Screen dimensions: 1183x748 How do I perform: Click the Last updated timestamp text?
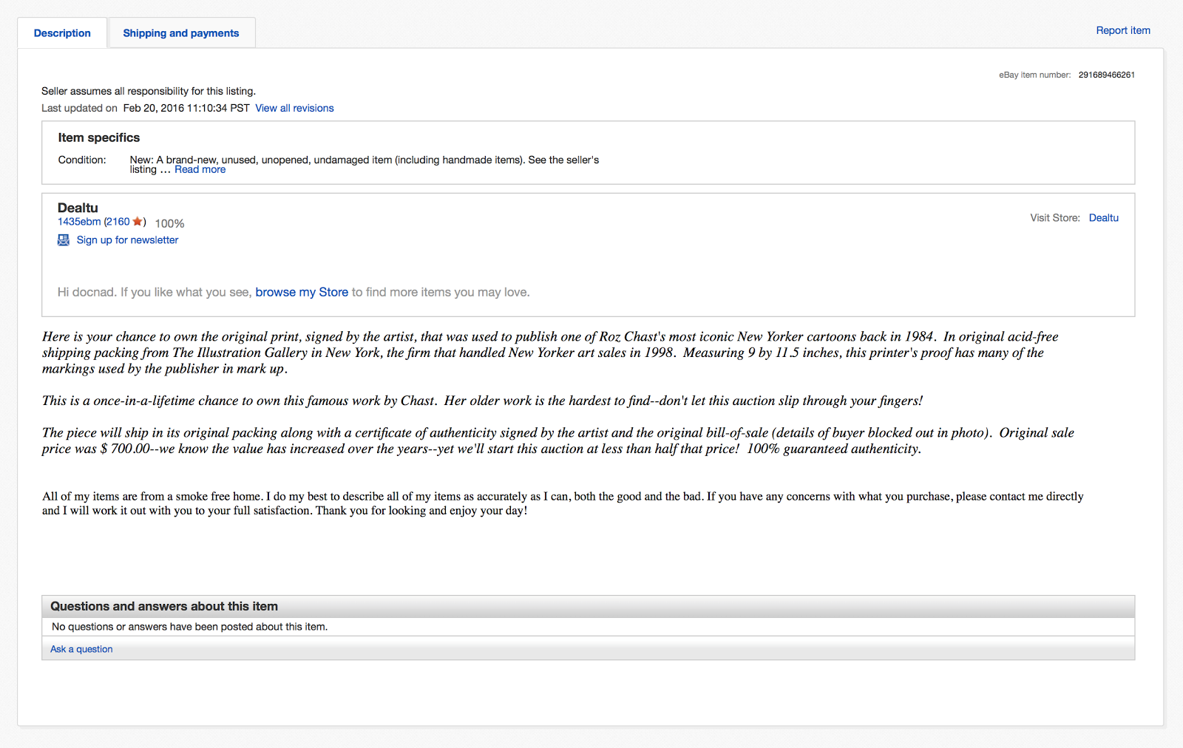[186, 108]
